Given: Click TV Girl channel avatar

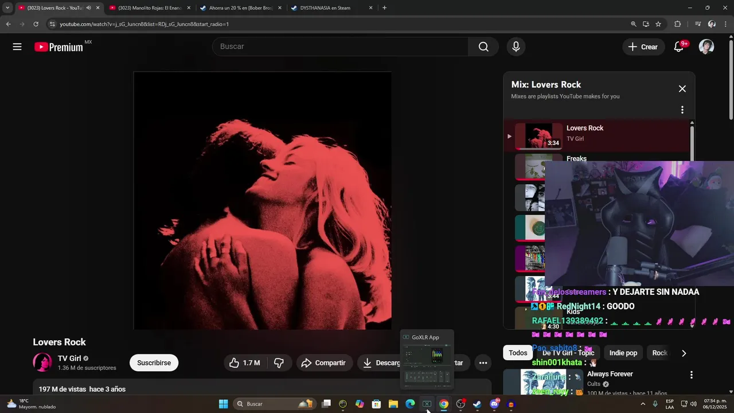Looking at the screenshot, I should pos(42,363).
